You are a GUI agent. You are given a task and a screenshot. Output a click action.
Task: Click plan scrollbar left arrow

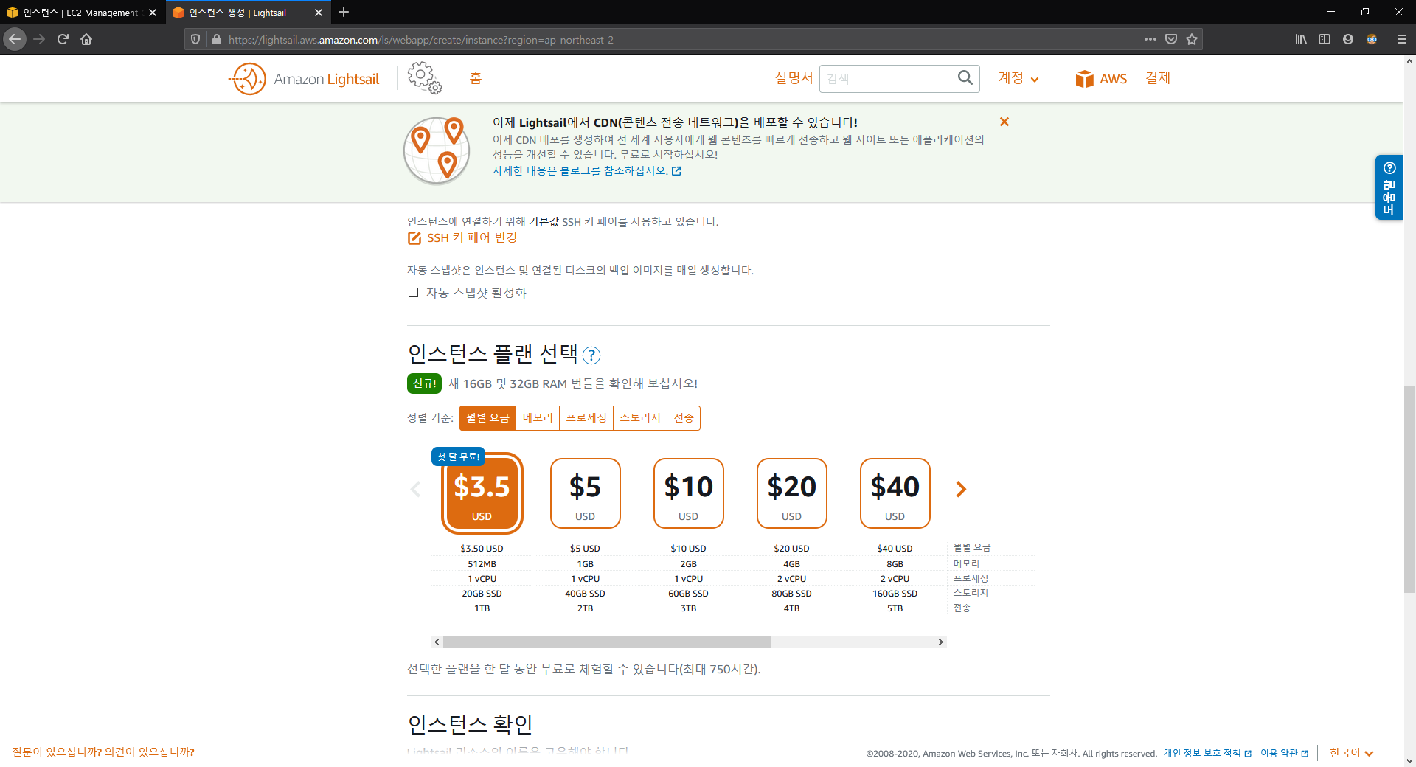(437, 642)
